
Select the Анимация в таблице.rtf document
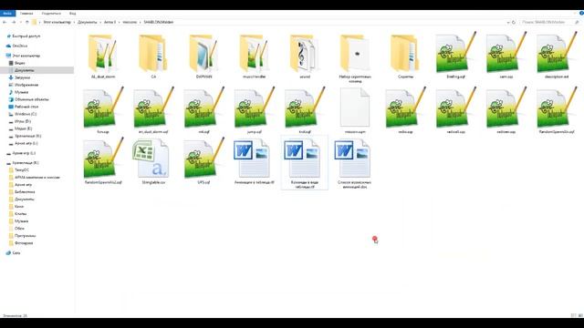(254, 162)
